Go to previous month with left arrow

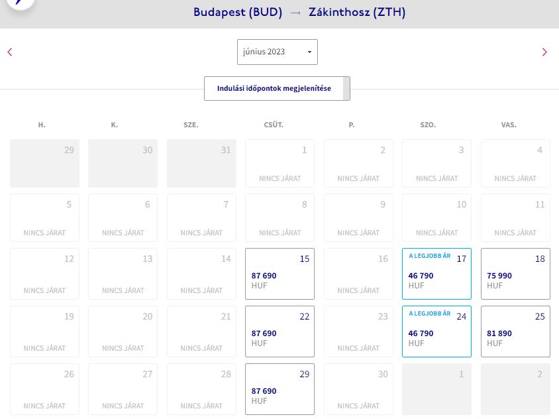point(10,52)
